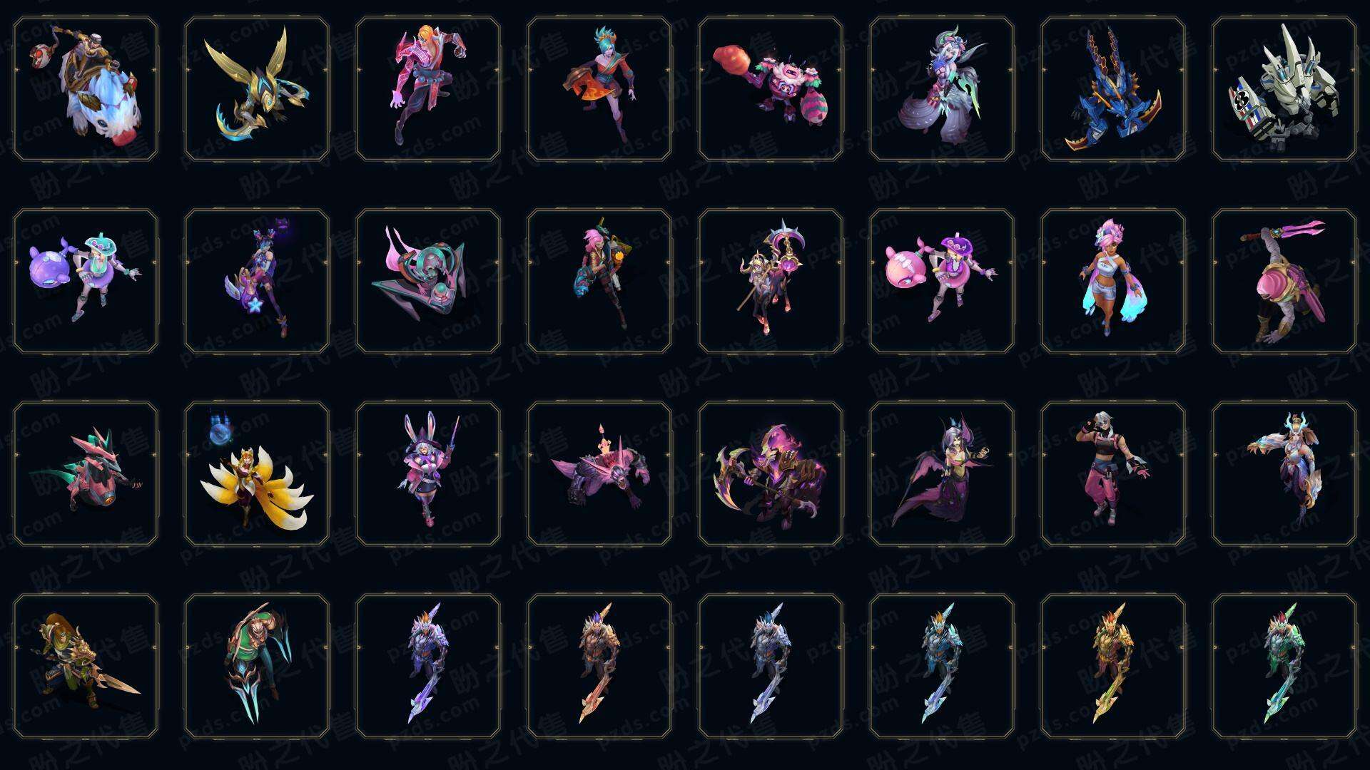The height and width of the screenshot is (770, 1370).
Task: Choose the gold chroma spear knight
Action: (x=1113, y=666)
